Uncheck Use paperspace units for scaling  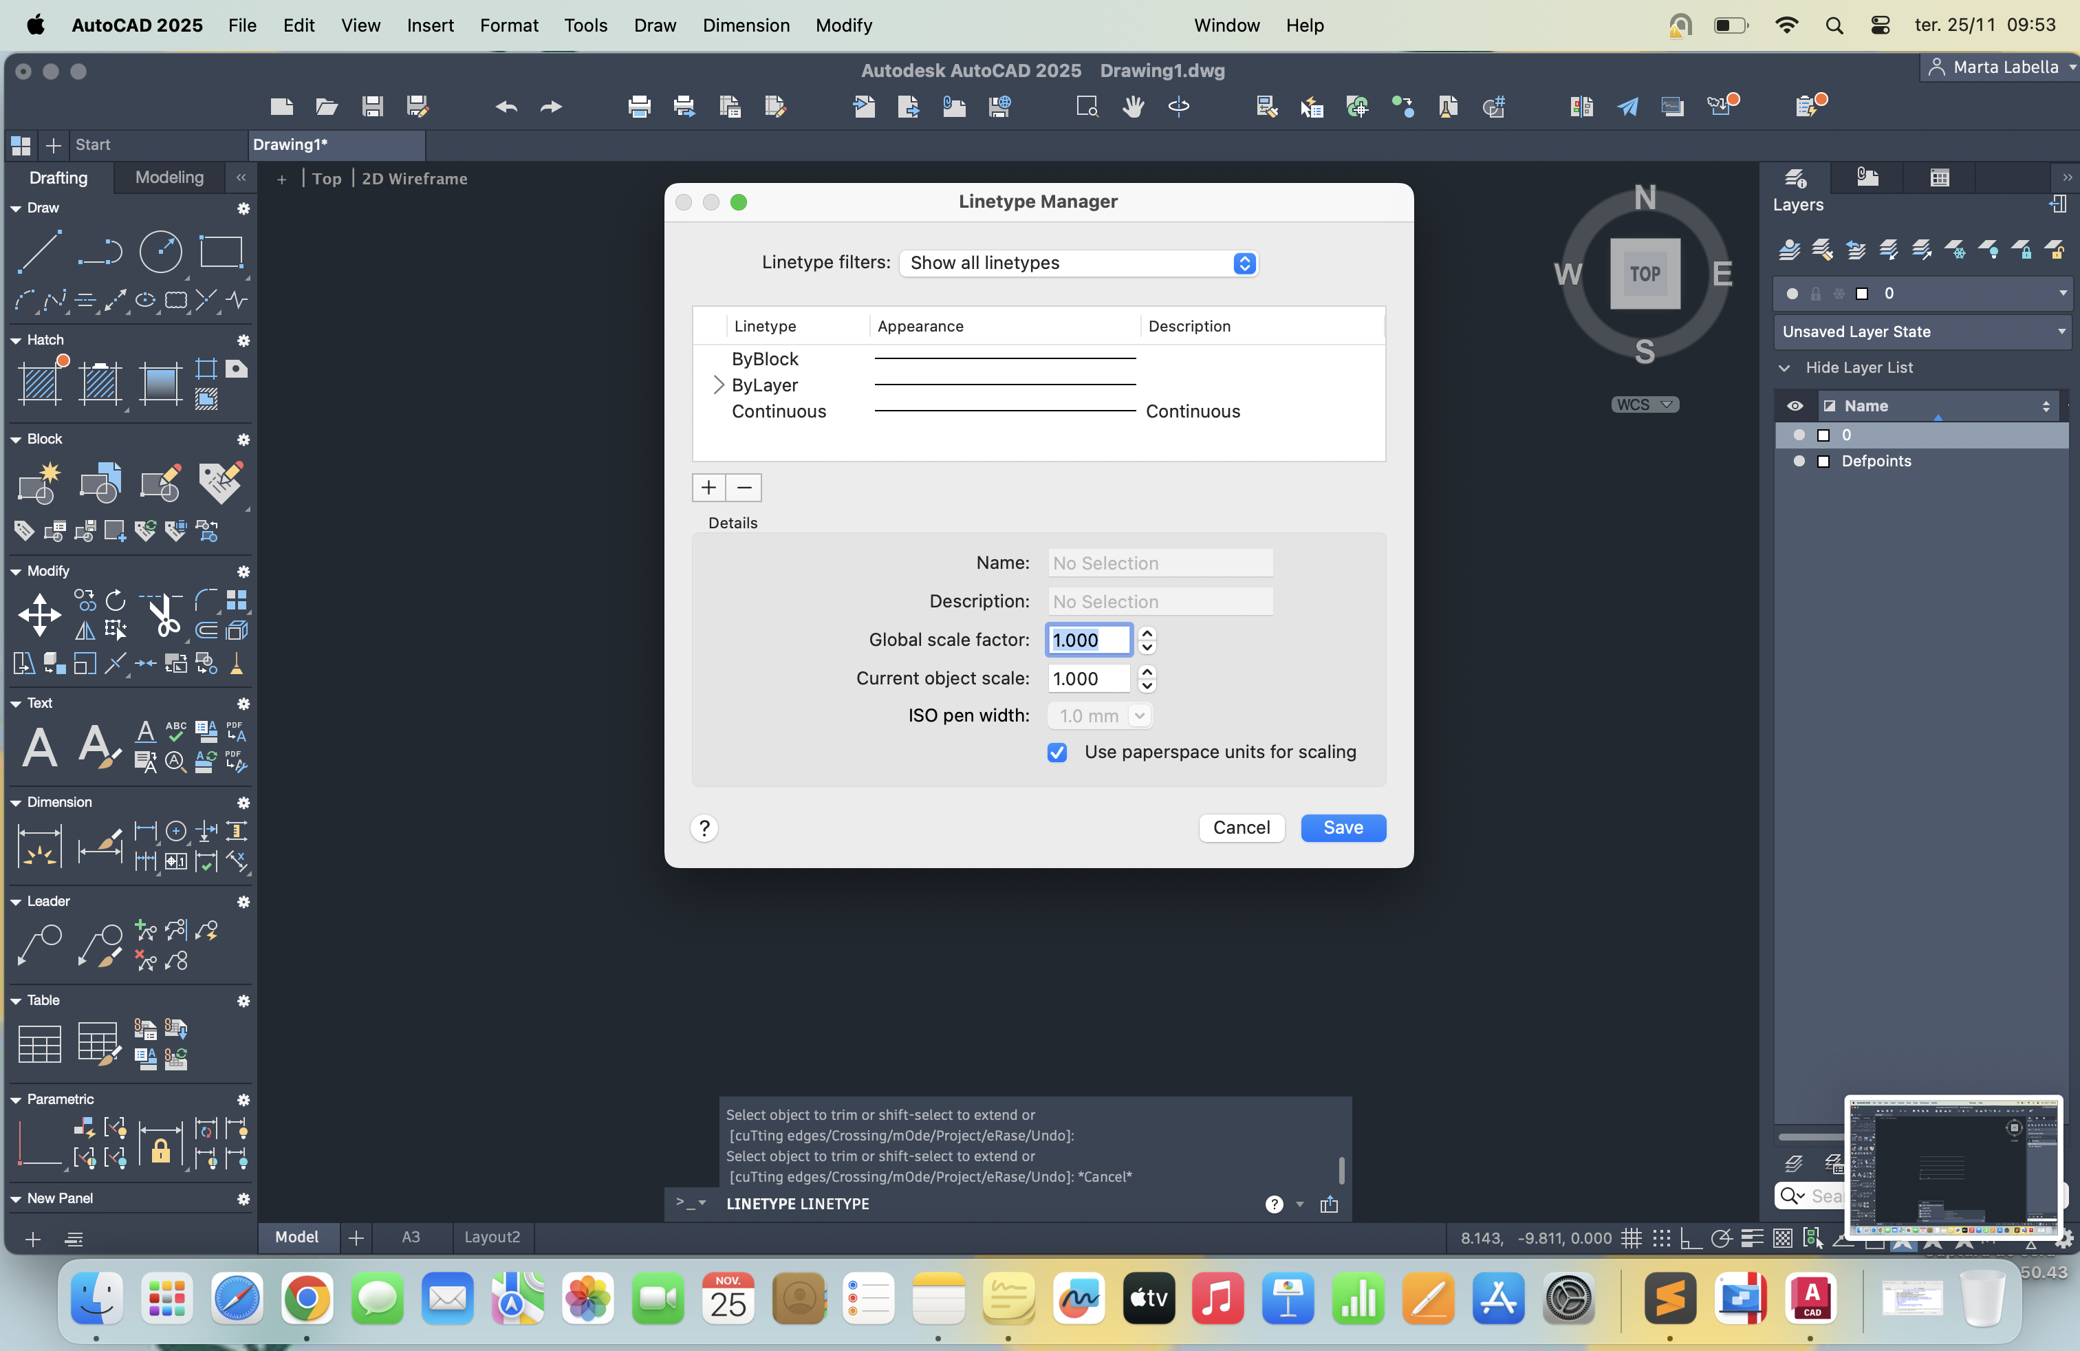[x=1057, y=753]
